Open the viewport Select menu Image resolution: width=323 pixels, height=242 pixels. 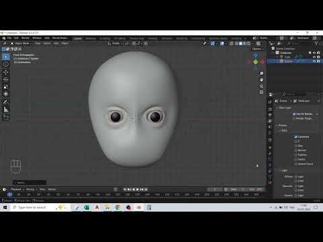(47, 43)
